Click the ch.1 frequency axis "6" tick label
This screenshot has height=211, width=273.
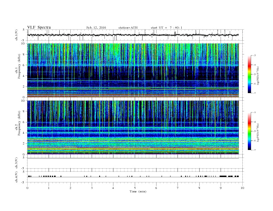(x=24, y=65)
